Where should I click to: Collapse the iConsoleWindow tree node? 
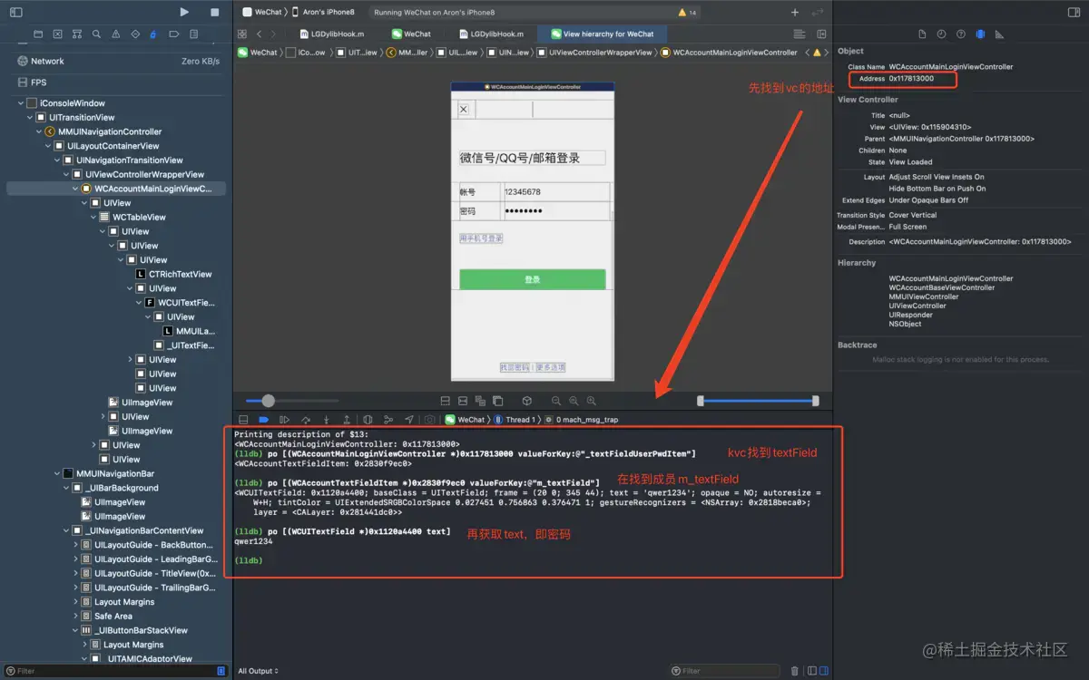point(20,103)
